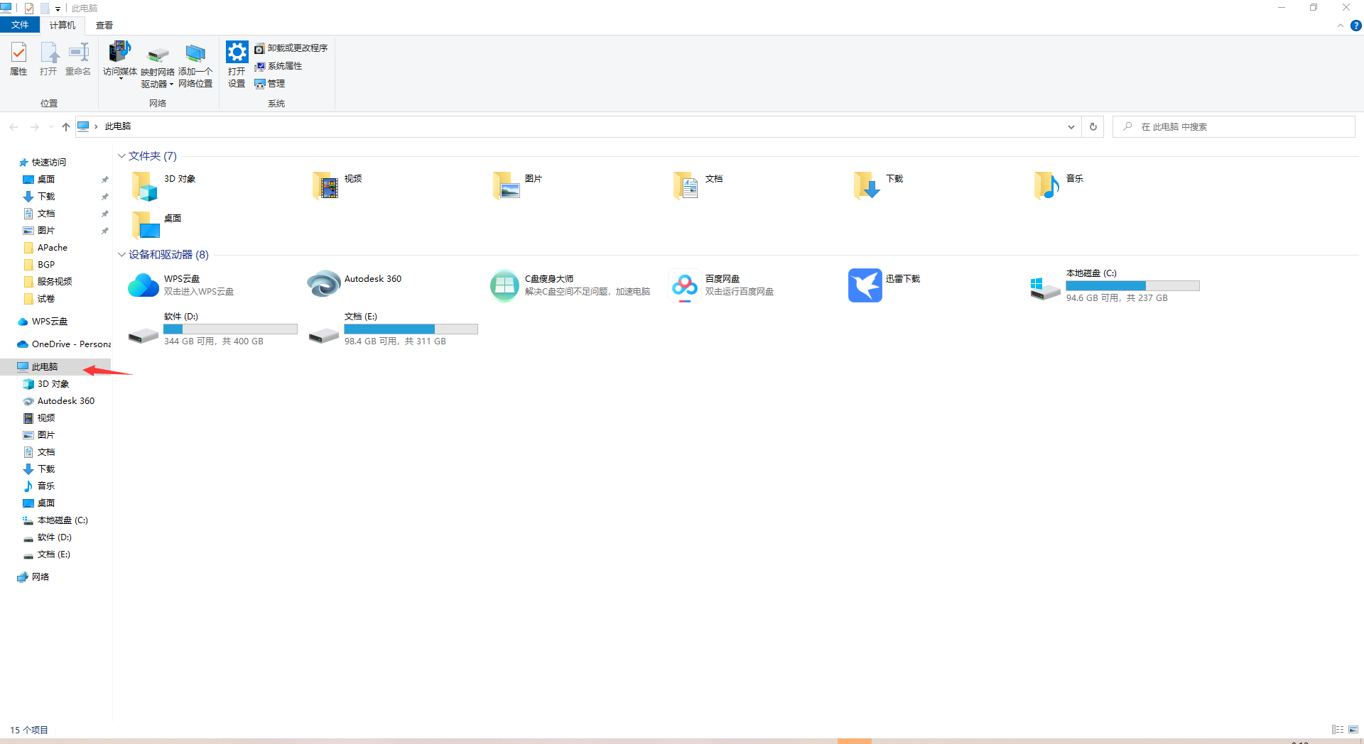Select the 音乐 folder in main pane
The image size is (1364, 744).
point(1059,186)
